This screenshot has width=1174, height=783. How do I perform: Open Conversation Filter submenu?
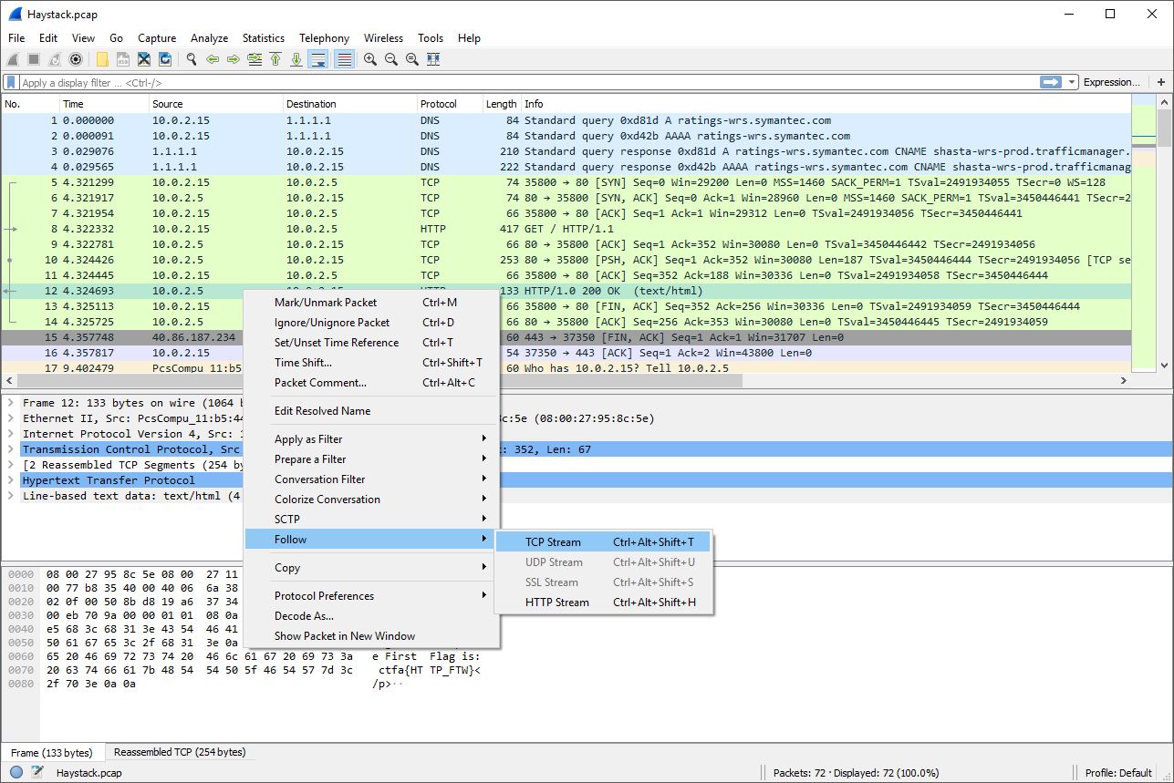click(x=370, y=479)
